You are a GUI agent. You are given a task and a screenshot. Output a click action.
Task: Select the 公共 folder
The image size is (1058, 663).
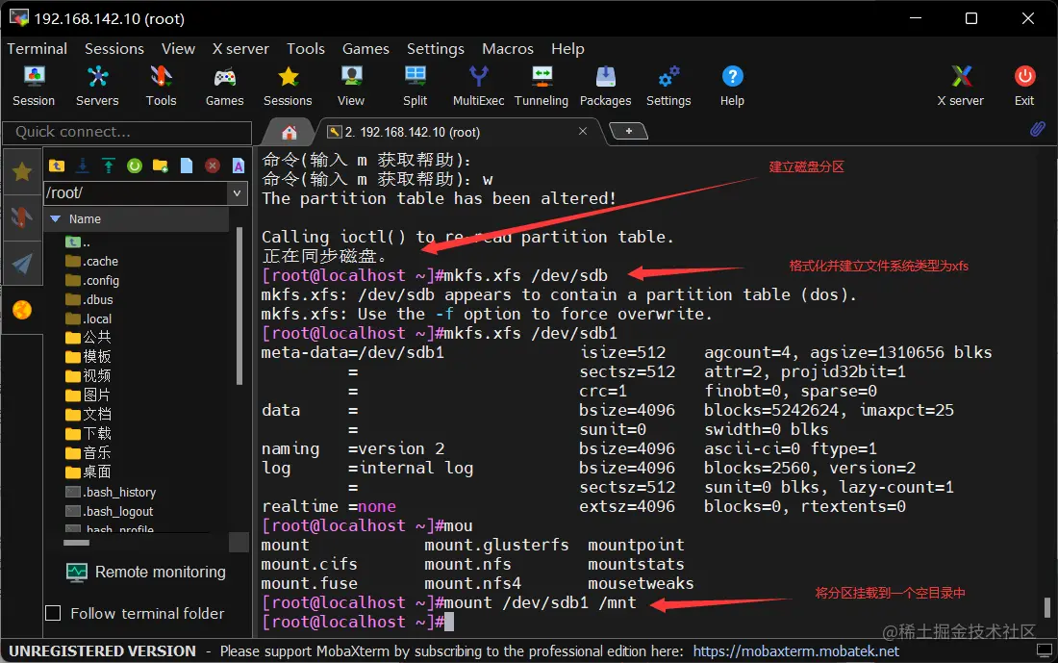(88, 337)
